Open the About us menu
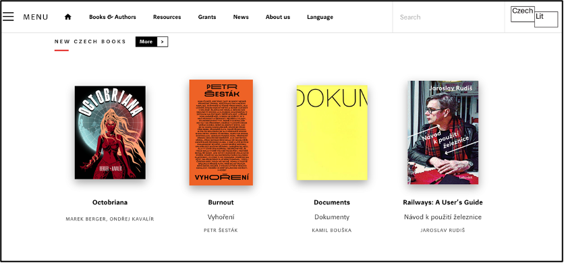The image size is (564, 263). pos(278,17)
